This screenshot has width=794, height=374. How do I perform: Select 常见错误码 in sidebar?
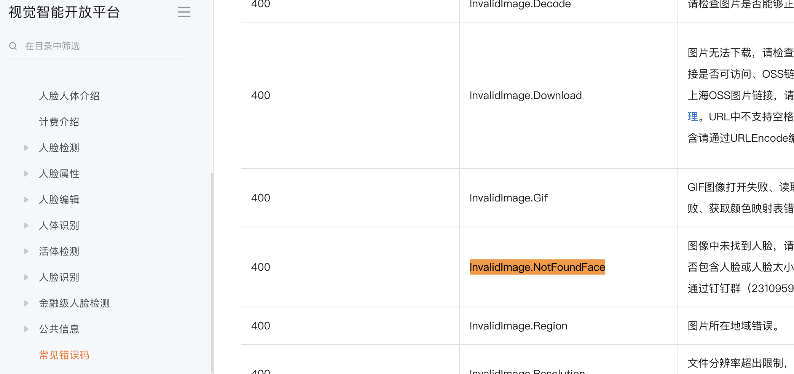(x=64, y=355)
